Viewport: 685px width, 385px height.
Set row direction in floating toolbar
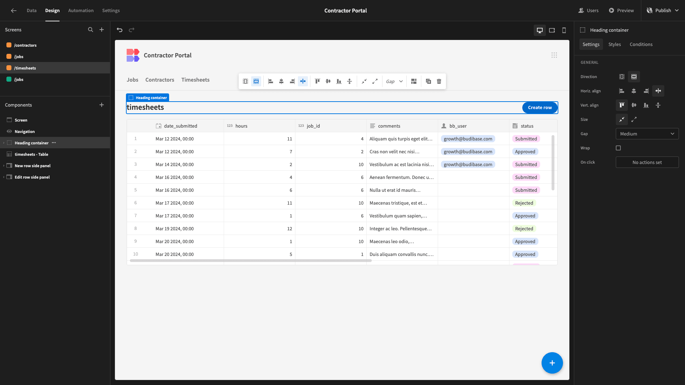point(256,82)
